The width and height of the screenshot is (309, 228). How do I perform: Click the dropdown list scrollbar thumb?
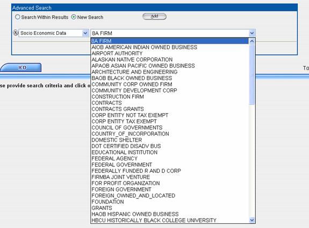(x=252, y=75)
